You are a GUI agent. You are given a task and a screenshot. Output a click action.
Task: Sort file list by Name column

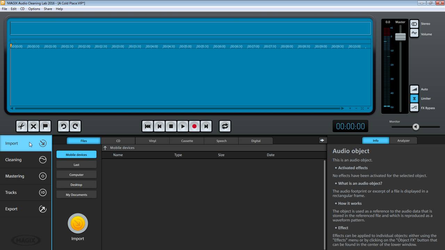tap(118, 155)
